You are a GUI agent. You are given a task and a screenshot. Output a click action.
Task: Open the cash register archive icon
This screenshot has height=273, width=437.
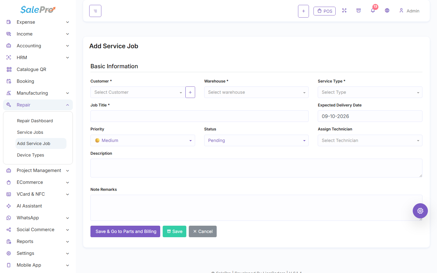click(358, 11)
